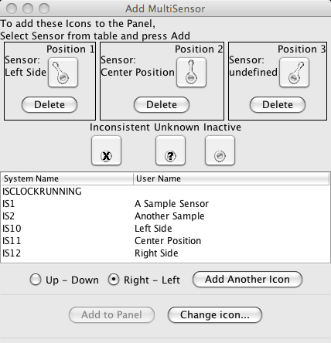Click the Position 1 Left Side sensor icon
The height and width of the screenshot is (343, 331).
[x=63, y=73]
